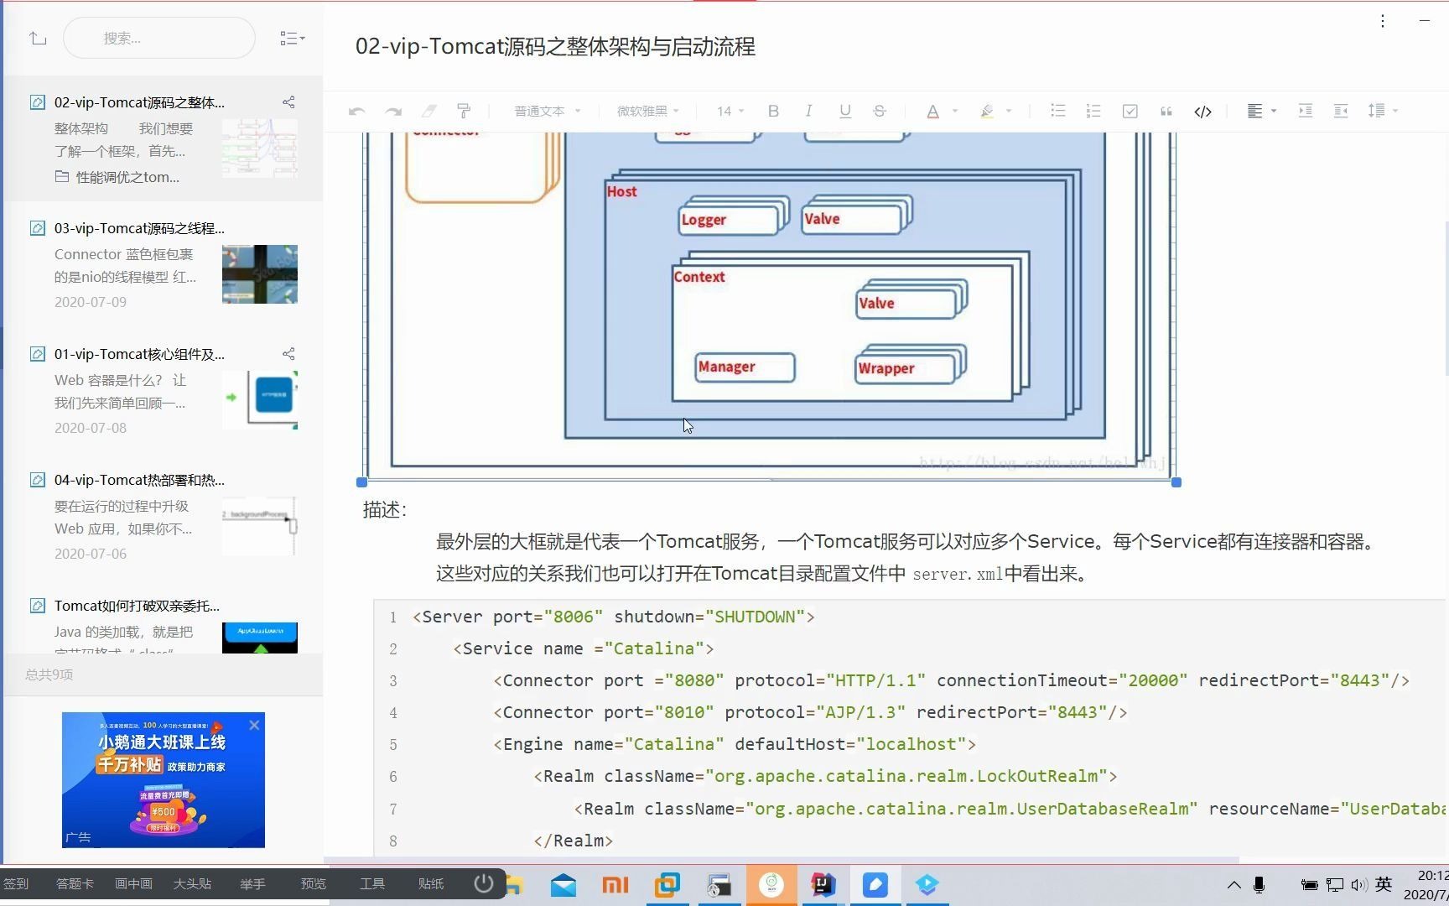Viewport: 1449px width, 906px height.
Task: Click 画中画 in classroom toolbar
Action: pyautogui.click(x=133, y=883)
